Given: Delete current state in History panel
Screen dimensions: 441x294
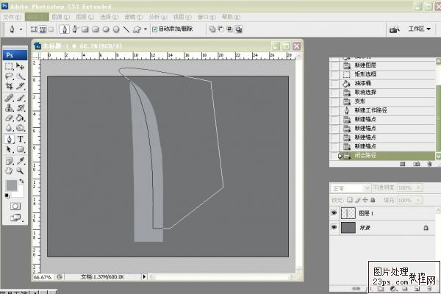Looking at the screenshot, I should pos(429,164).
